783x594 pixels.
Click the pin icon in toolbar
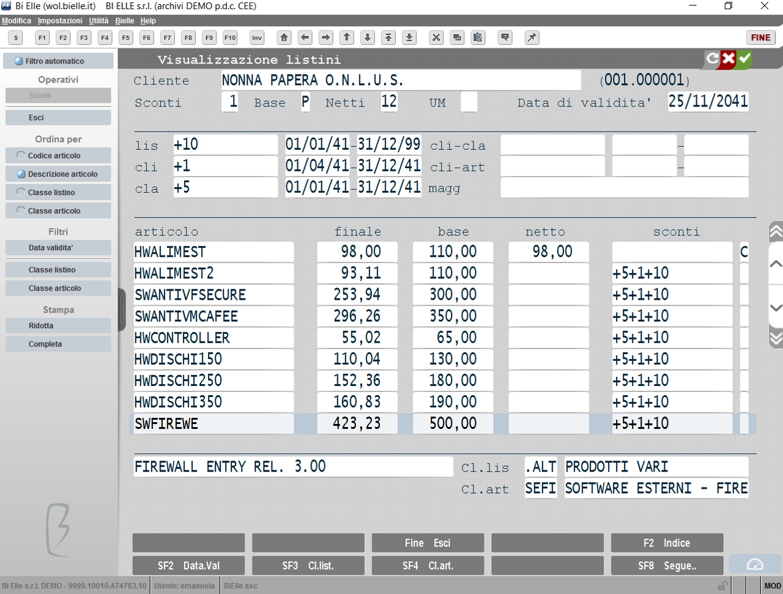[x=532, y=37]
